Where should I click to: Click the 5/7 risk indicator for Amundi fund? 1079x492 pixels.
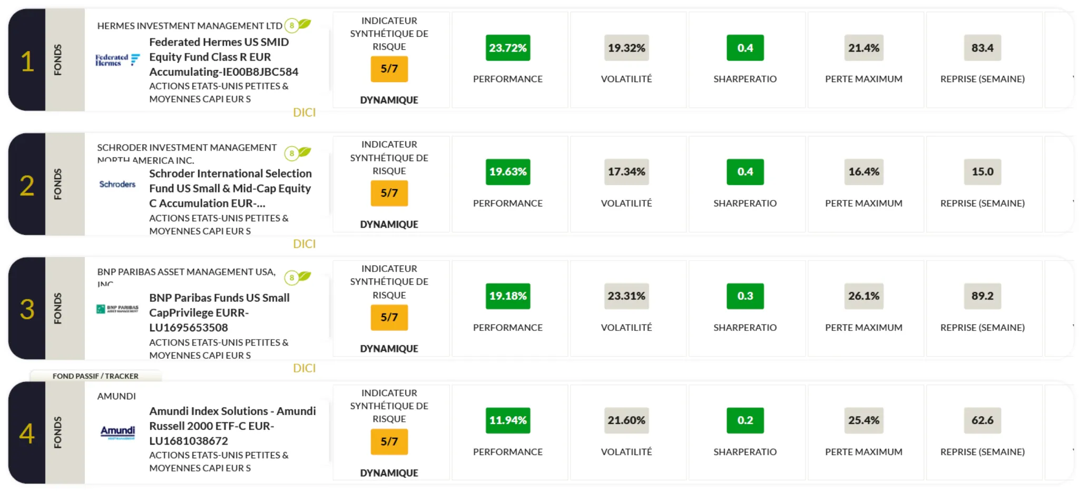coord(389,441)
